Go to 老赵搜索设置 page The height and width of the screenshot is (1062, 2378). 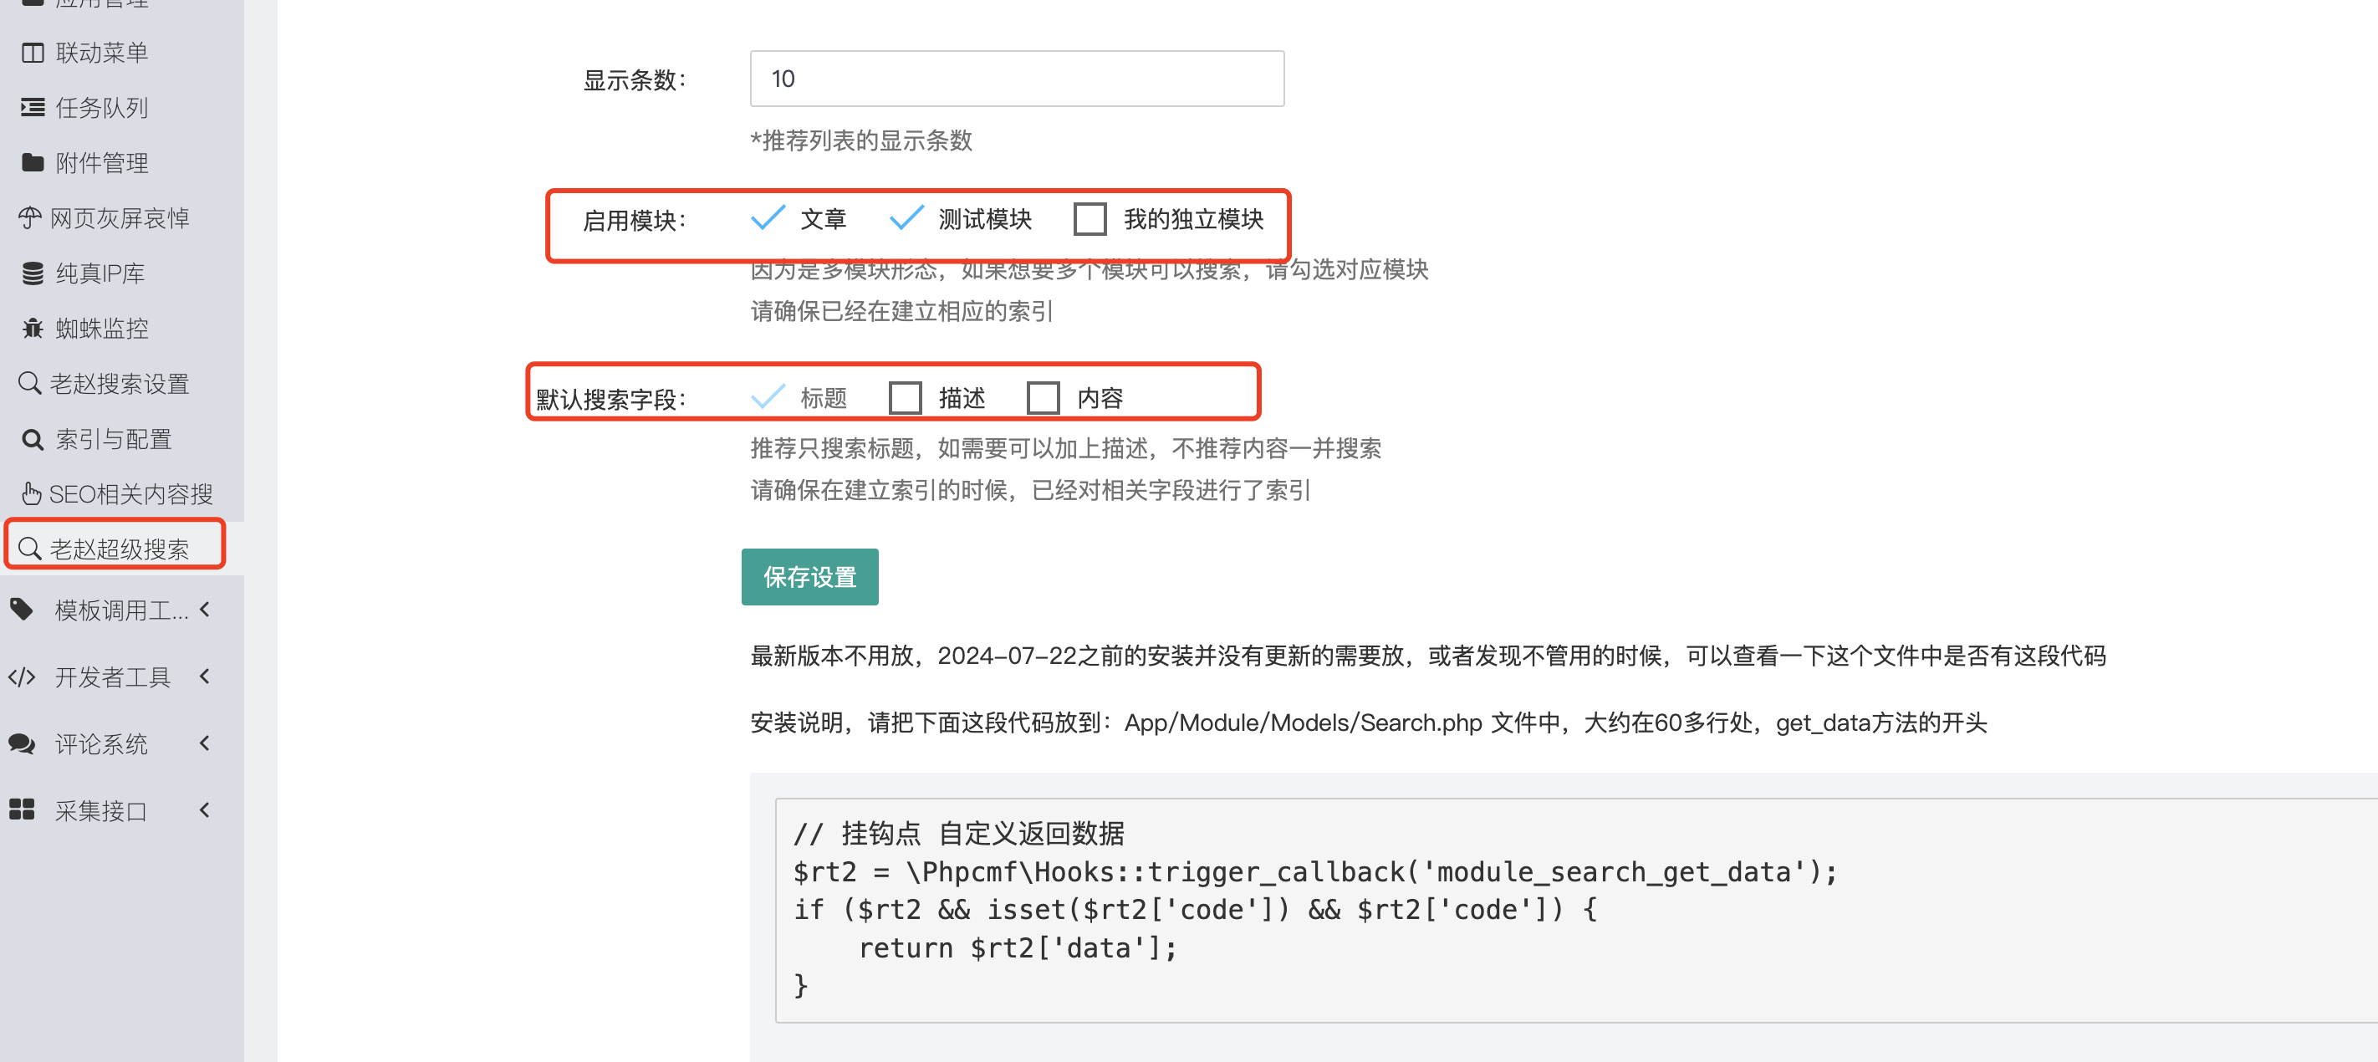[x=122, y=383]
